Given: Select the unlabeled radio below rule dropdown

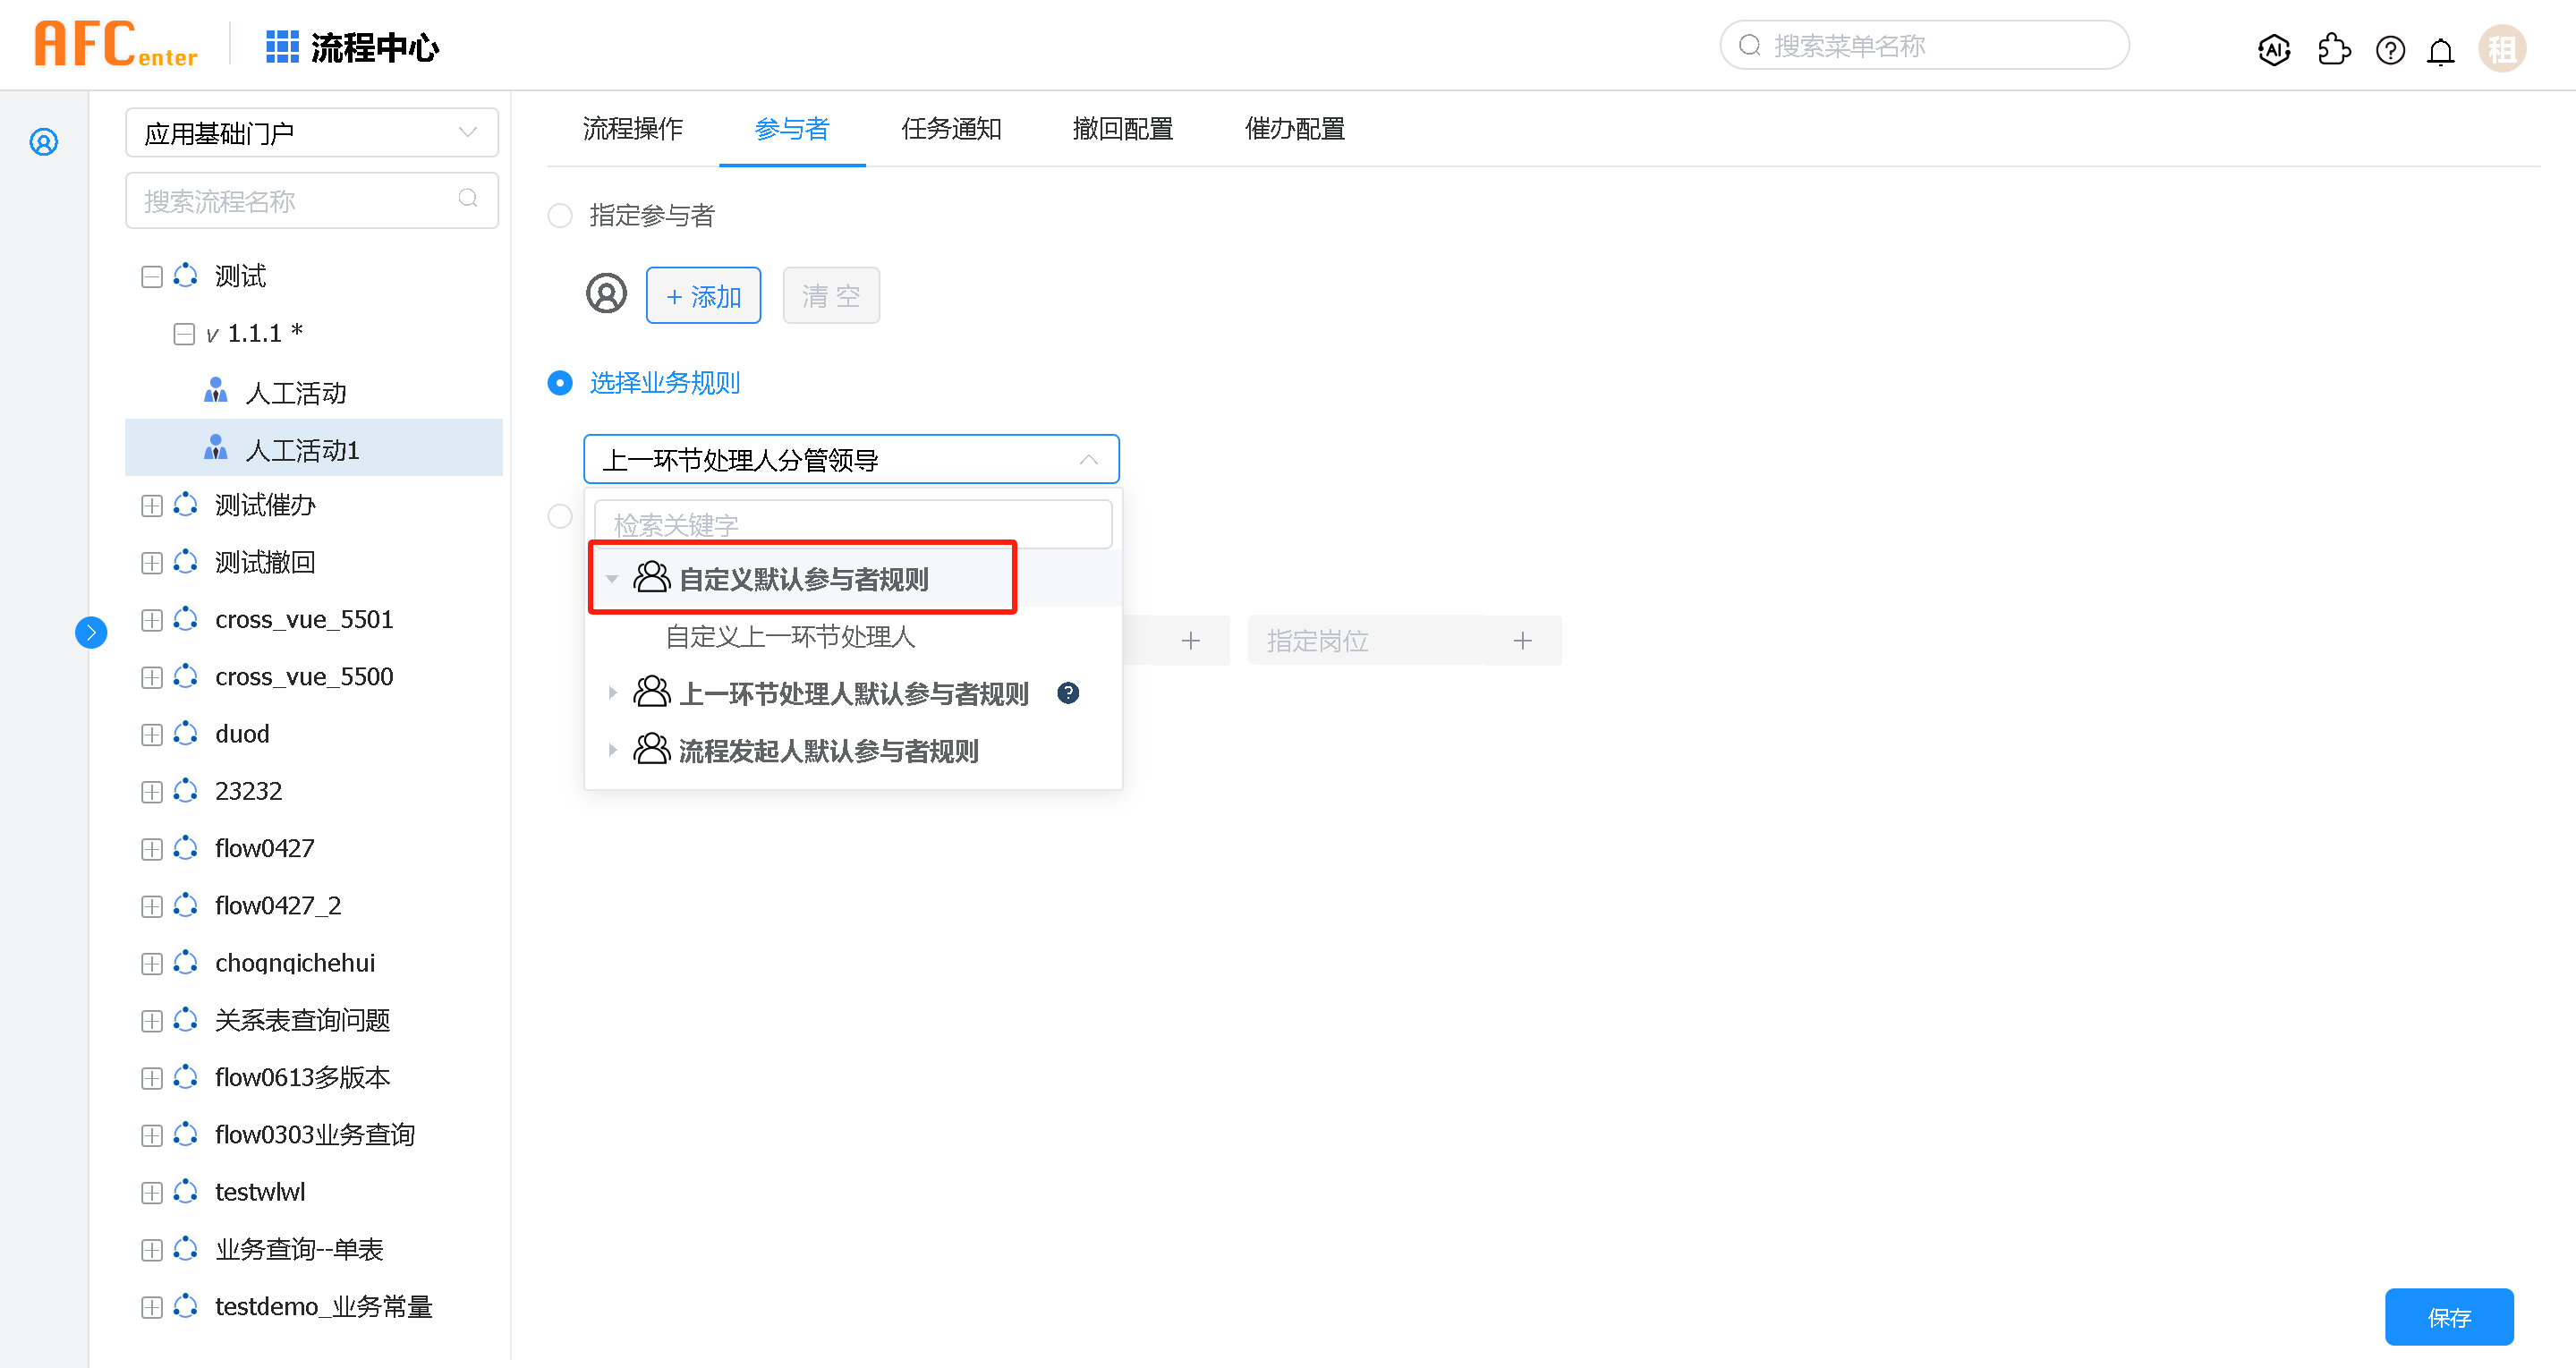Looking at the screenshot, I should point(560,516).
